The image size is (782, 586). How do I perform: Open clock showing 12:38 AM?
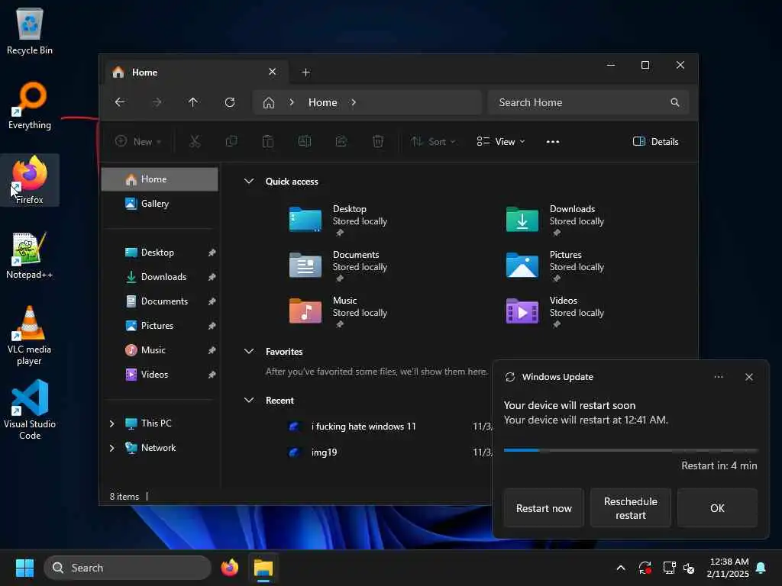pyautogui.click(x=728, y=568)
